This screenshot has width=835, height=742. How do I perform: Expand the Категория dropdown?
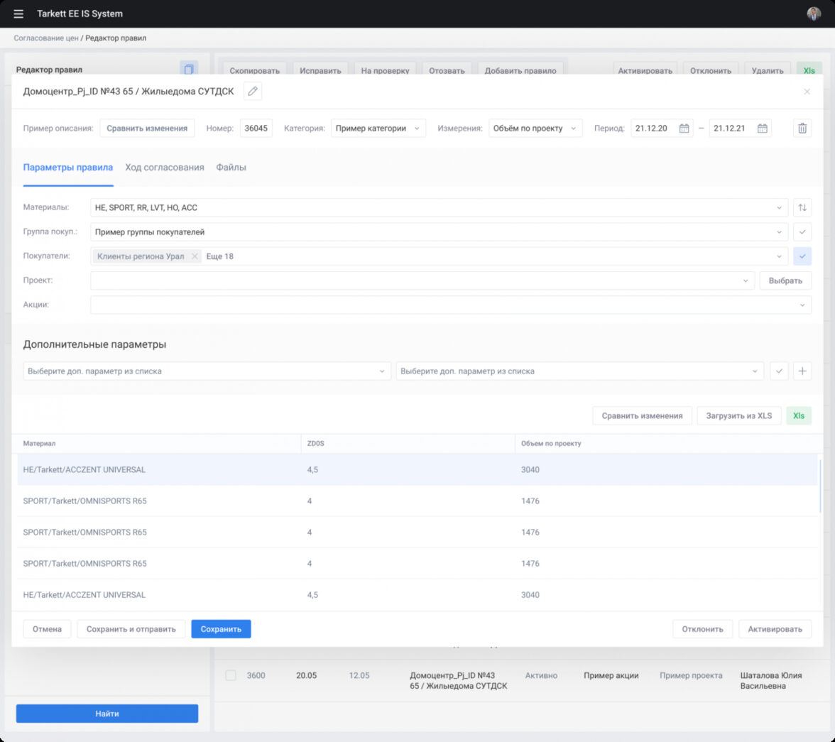tap(378, 129)
